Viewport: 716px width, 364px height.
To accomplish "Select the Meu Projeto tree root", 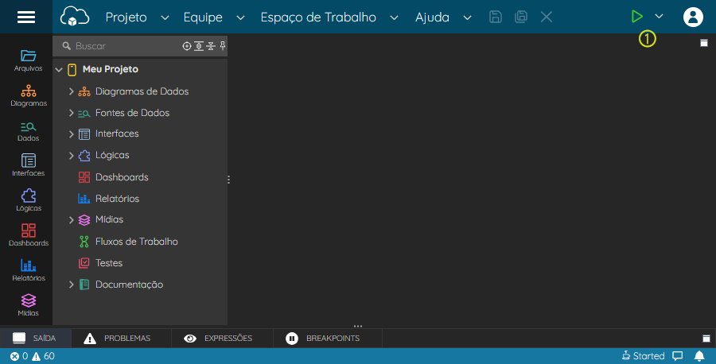I will [x=110, y=69].
